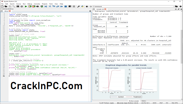Click the Step (run current line) debug icon
Image resolution: width=183 pixels, height=104 pixels.
click(x=50, y=6)
